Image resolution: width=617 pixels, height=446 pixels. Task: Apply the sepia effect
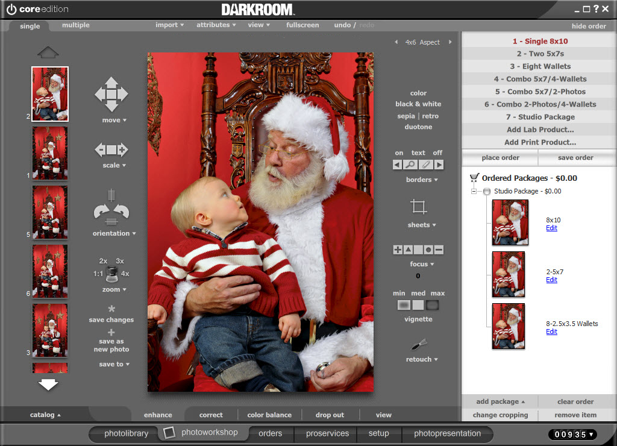click(406, 116)
